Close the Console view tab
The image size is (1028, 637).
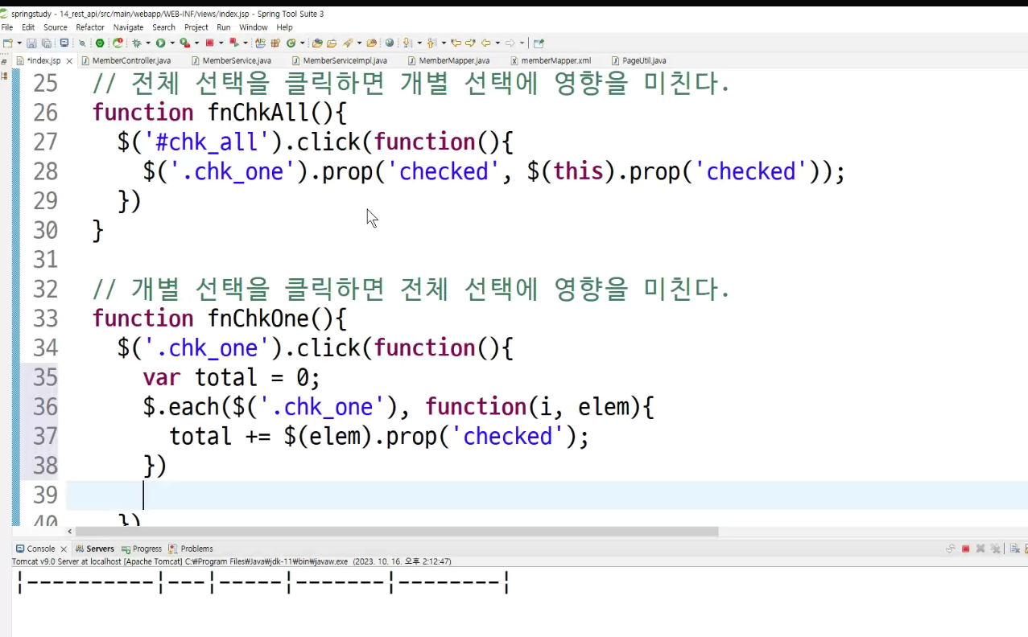(64, 549)
